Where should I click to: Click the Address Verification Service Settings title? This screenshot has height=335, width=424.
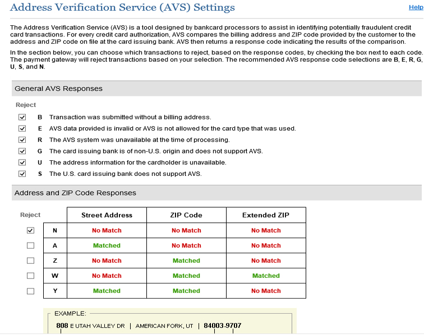coord(123,8)
